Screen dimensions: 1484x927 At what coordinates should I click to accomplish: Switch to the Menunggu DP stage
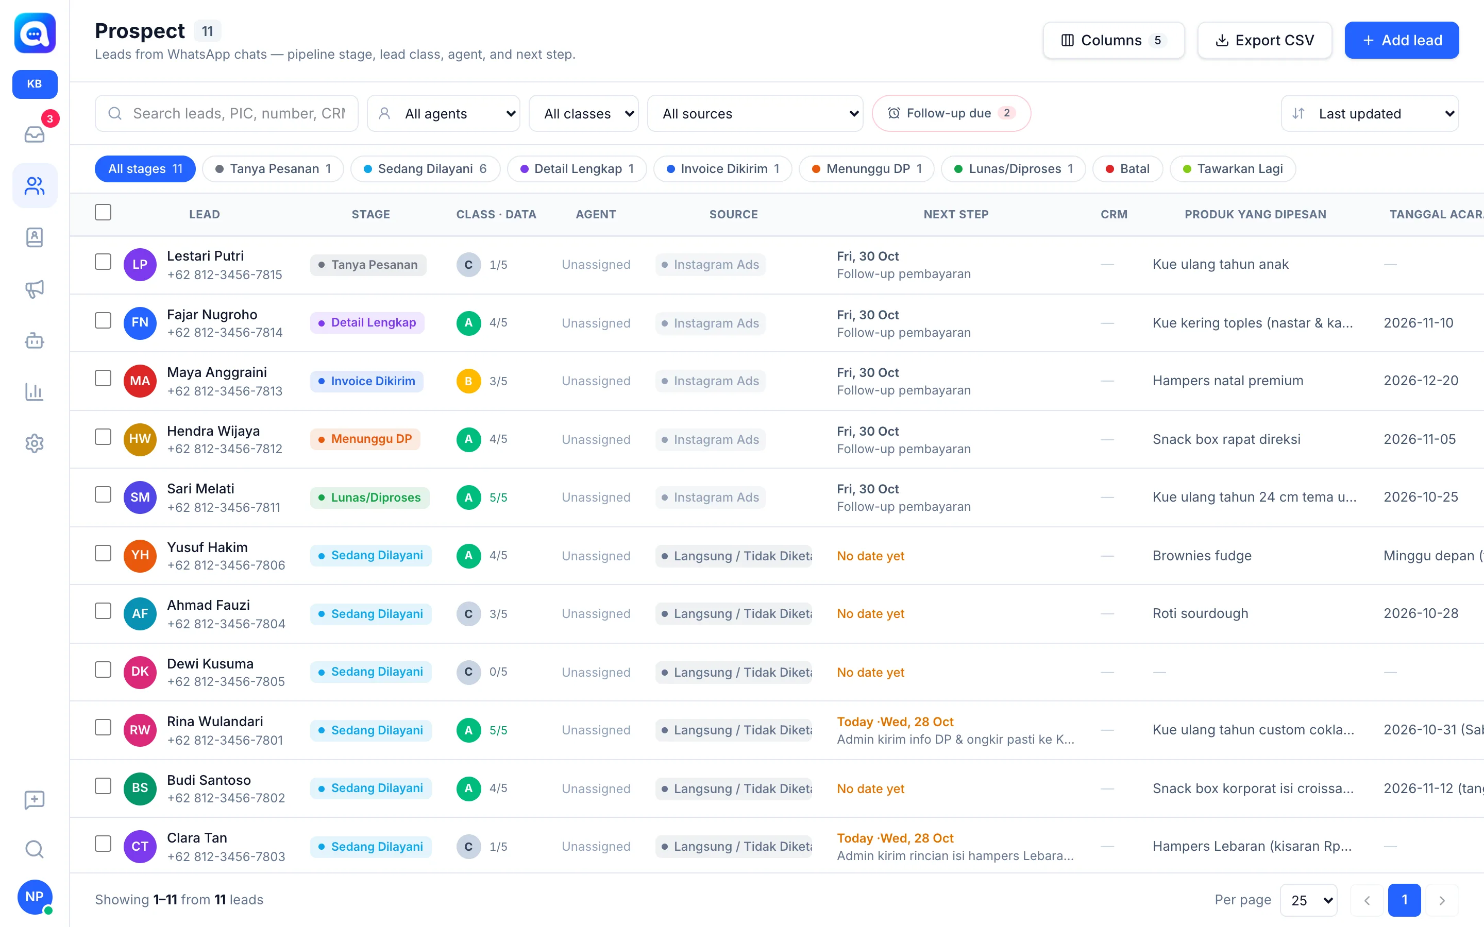tap(867, 168)
